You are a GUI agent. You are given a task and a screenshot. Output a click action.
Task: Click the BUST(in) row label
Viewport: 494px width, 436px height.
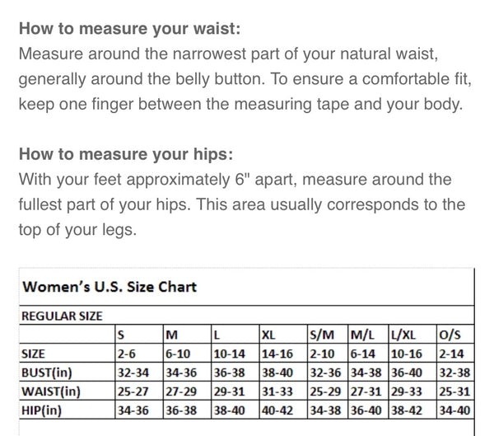47,373
